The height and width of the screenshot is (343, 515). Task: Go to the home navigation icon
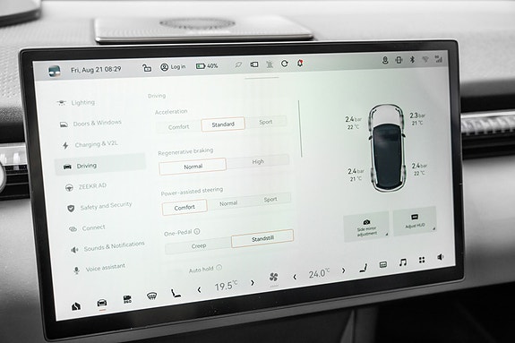76,306
